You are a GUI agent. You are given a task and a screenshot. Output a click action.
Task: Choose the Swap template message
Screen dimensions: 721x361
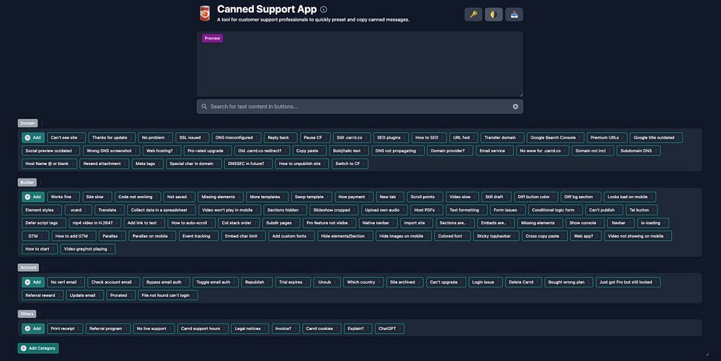[x=311, y=197]
